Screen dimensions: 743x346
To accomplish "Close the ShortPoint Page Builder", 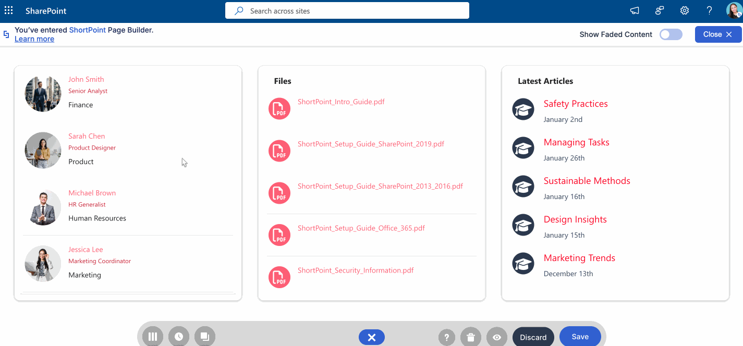I will point(718,34).
